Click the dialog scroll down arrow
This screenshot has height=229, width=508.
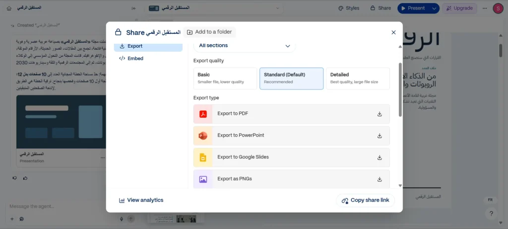coord(400,186)
